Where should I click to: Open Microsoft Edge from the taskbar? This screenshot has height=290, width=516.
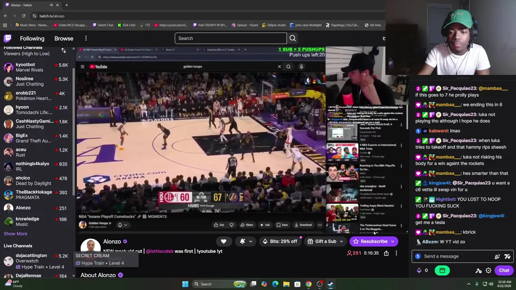pos(275,284)
